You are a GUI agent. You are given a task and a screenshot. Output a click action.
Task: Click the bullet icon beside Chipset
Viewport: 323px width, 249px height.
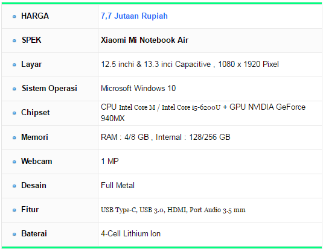(x=14, y=113)
